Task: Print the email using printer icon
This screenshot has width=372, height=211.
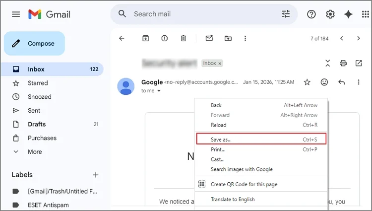Action: point(343,63)
